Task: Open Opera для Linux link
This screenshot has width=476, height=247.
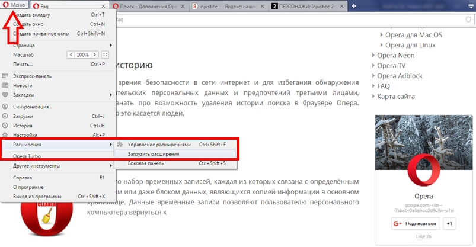Action: tap(410, 45)
